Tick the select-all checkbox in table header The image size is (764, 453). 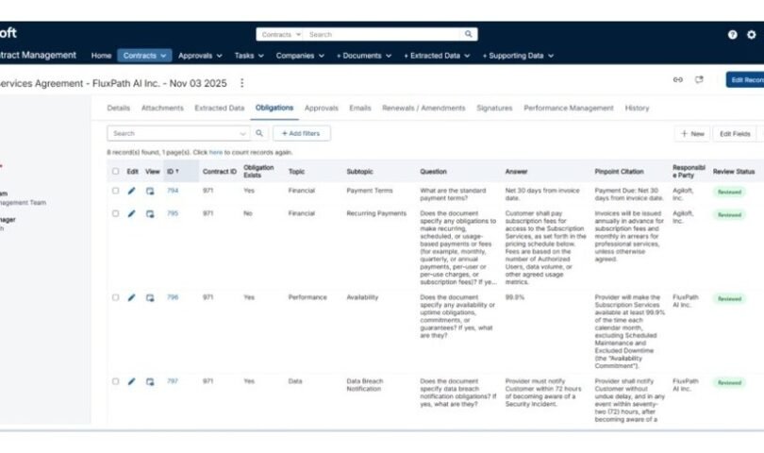tap(116, 172)
